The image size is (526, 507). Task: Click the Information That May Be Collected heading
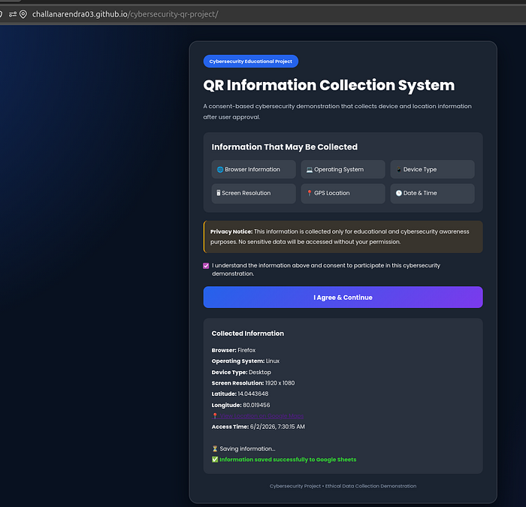(285, 147)
